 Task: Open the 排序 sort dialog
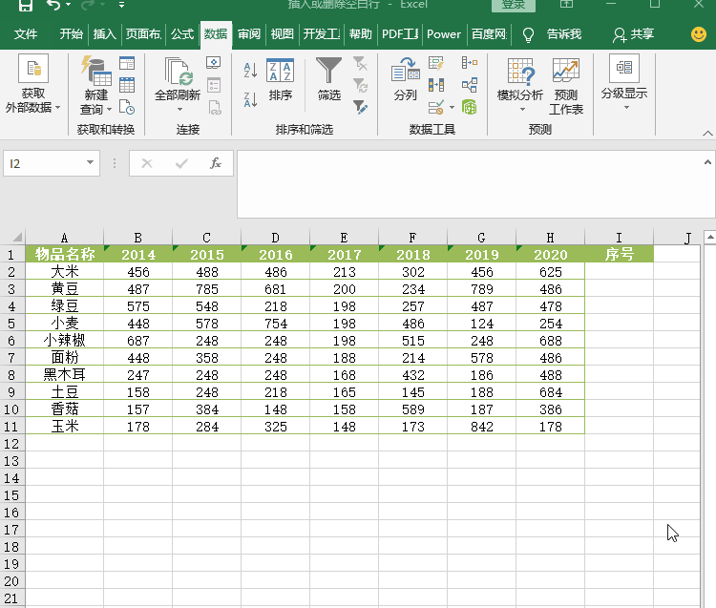pyautogui.click(x=280, y=79)
